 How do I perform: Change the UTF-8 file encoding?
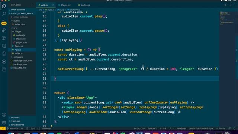tap(163, 128)
